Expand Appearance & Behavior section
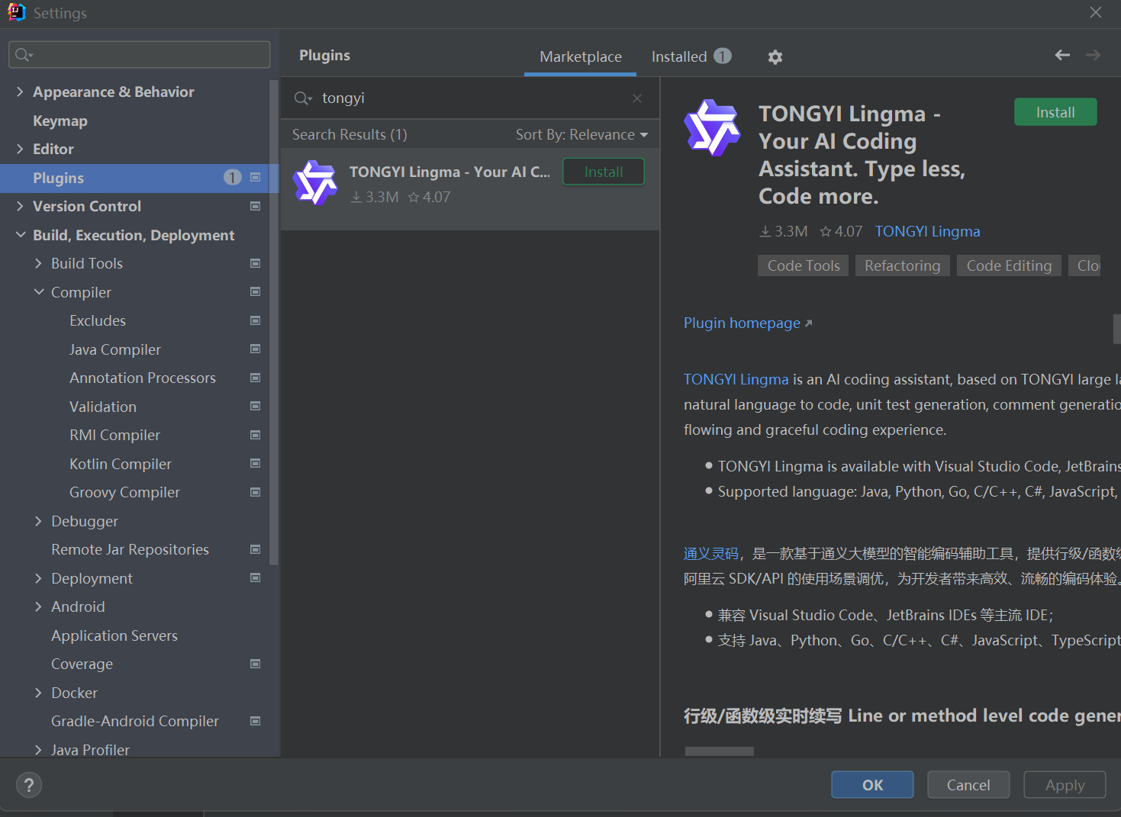The height and width of the screenshot is (817, 1121). click(x=20, y=92)
